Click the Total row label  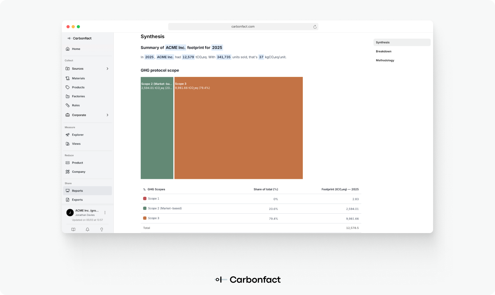[147, 228]
